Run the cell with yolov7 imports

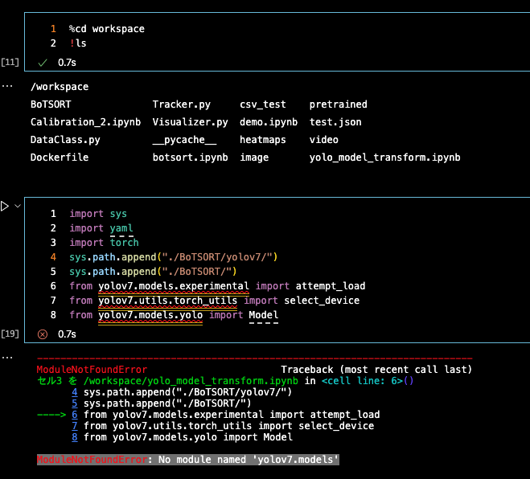(x=6, y=207)
